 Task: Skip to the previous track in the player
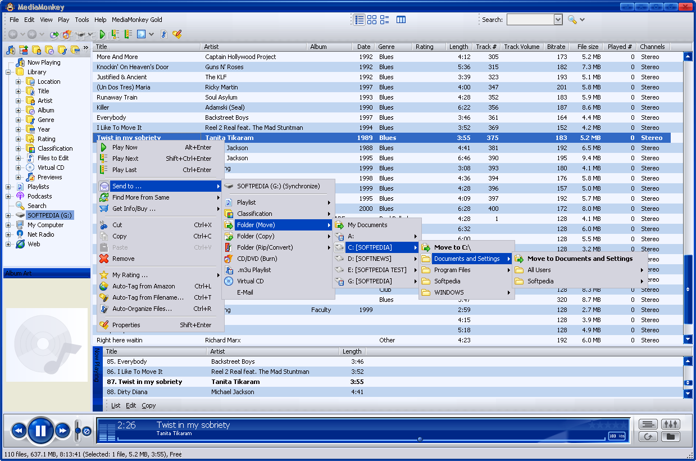tap(19, 431)
